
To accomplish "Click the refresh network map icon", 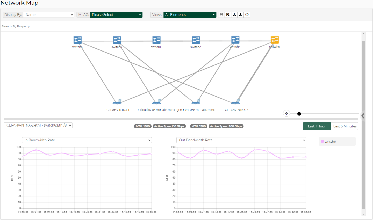I will point(247,15).
